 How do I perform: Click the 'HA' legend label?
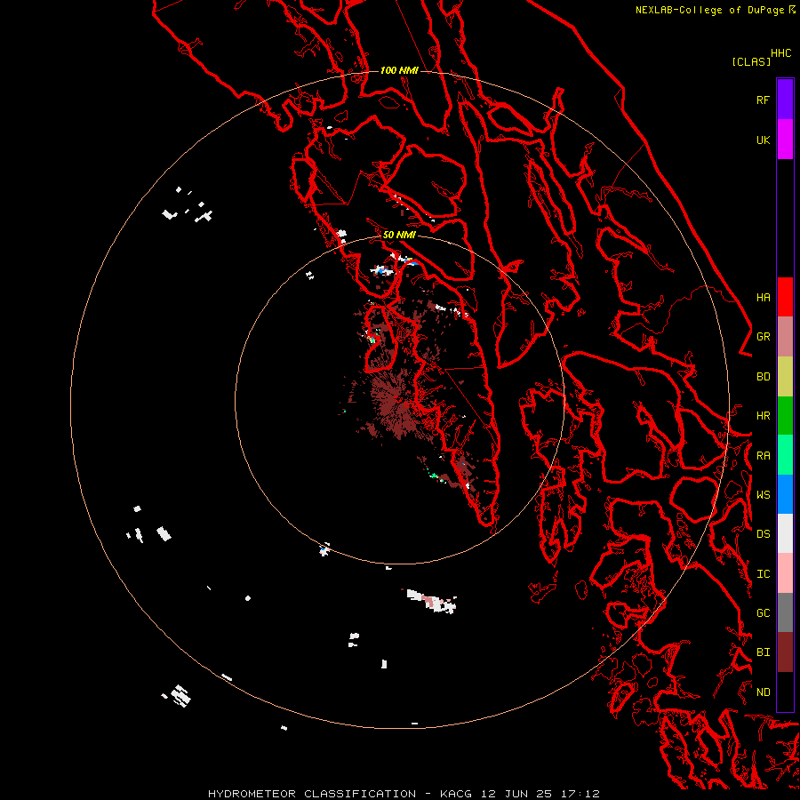tap(763, 298)
